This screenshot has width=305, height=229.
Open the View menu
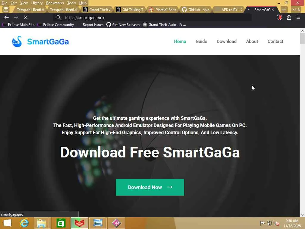tap(24, 3)
